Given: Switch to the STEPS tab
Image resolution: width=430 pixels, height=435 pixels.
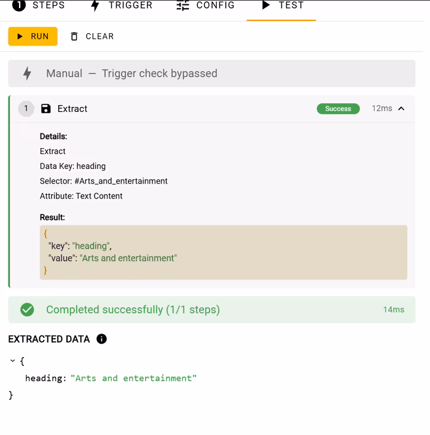Looking at the screenshot, I should (x=38, y=6).
